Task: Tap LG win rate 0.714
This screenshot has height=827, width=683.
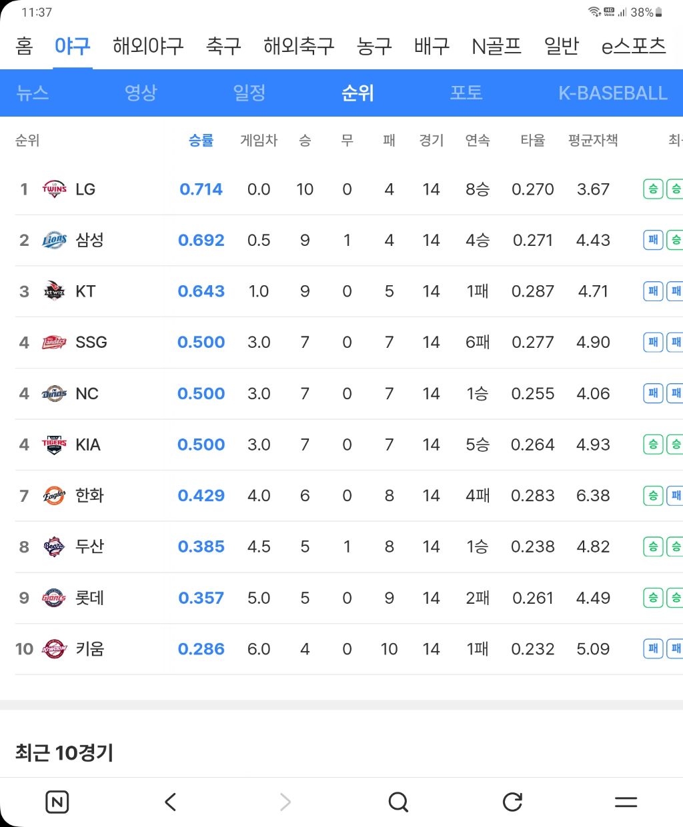Action: 201,189
